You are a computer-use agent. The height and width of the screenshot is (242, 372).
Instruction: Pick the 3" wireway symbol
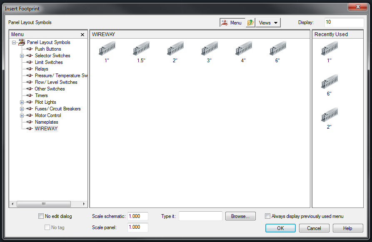(210, 49)
